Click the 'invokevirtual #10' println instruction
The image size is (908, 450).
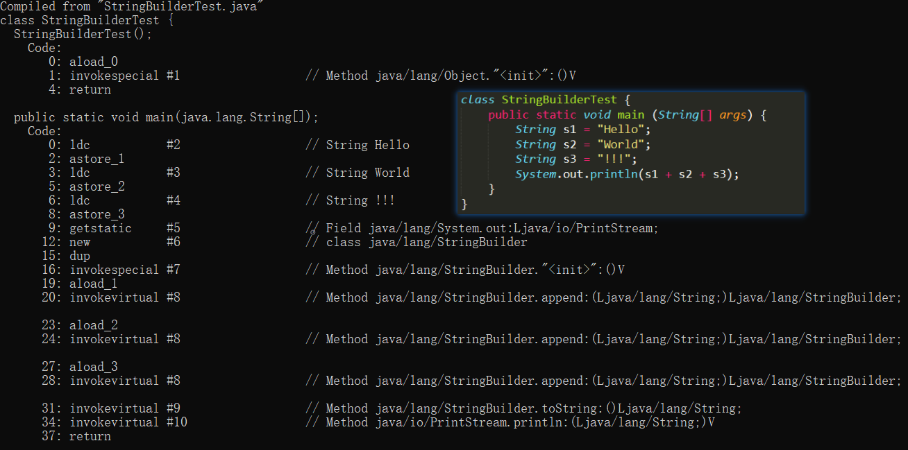coord(128,422)
